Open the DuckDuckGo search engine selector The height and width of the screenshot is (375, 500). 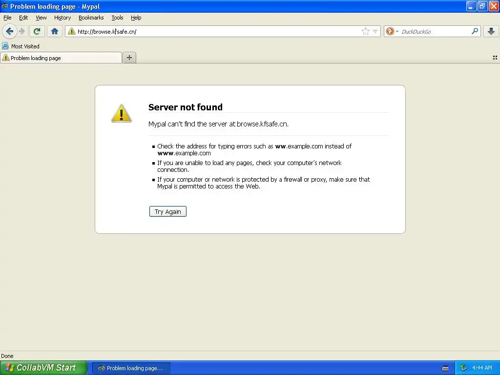pos(392,31)
